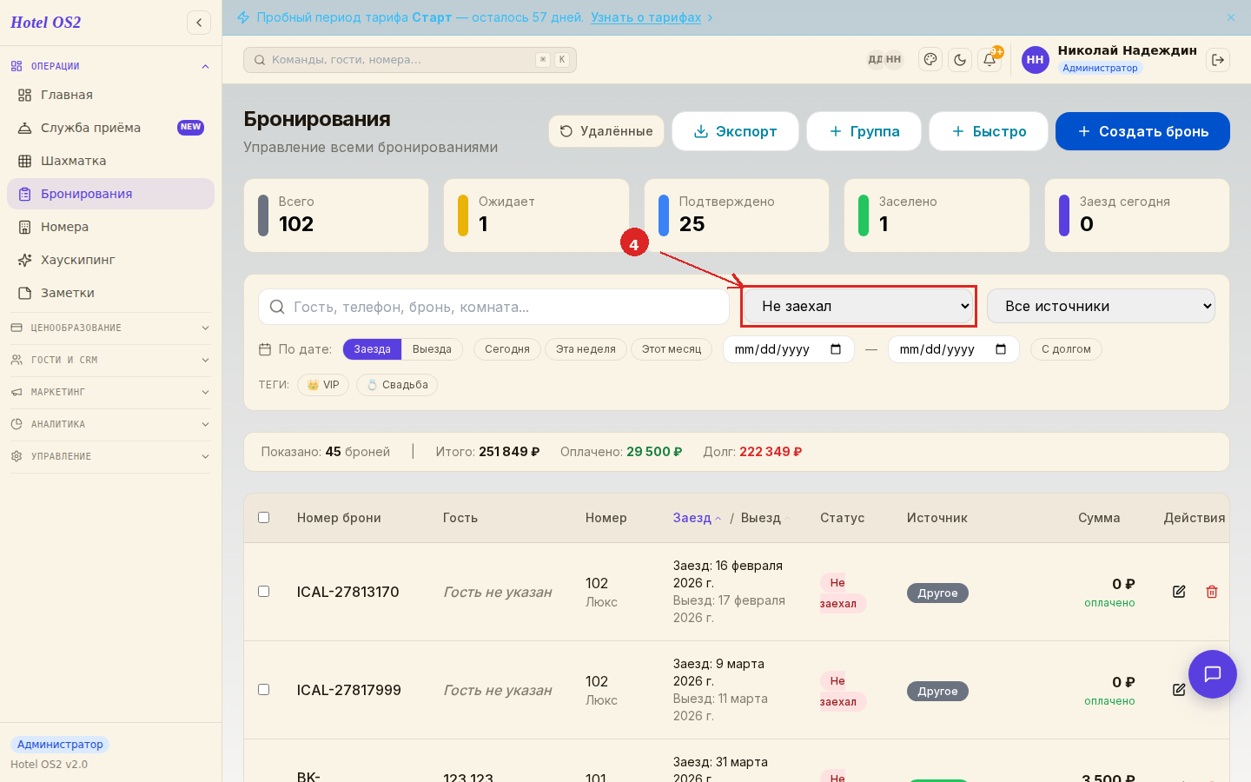Open the color theme palette
The width and height of the screenshot is (1251, 782).
click(930, 60)
